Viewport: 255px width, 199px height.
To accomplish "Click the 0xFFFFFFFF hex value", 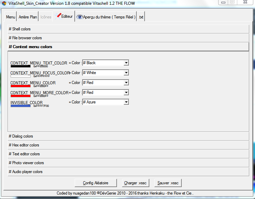I will 42,76.
